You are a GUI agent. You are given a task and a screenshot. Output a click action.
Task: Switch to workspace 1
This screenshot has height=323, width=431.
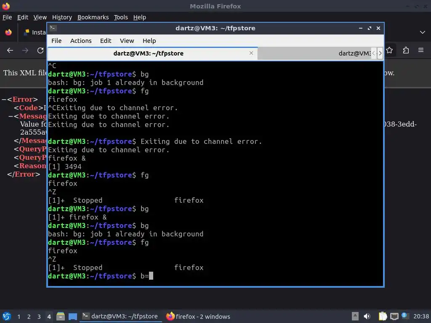pos(19,317)
